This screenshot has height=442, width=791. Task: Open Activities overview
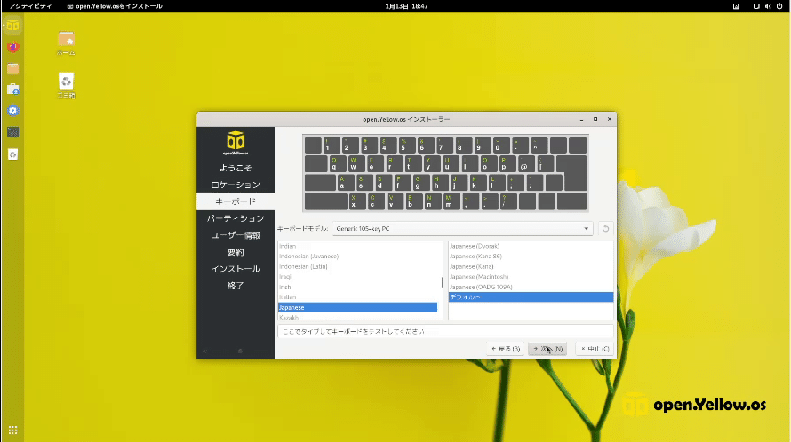[30, 6]
